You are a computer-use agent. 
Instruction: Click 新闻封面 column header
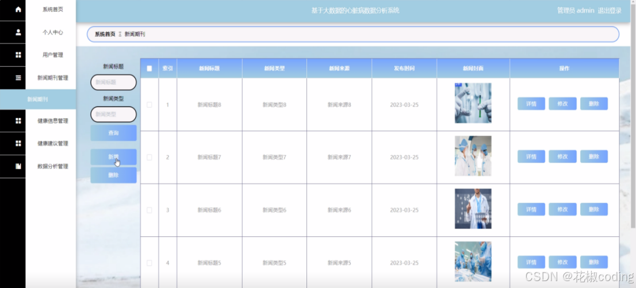[x=473, y=68]
